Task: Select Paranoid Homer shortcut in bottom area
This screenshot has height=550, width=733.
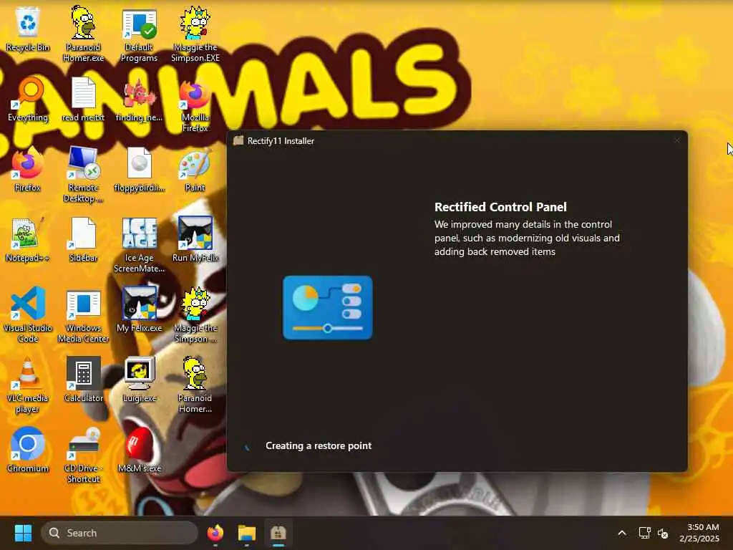Action: tap(195, 385)
